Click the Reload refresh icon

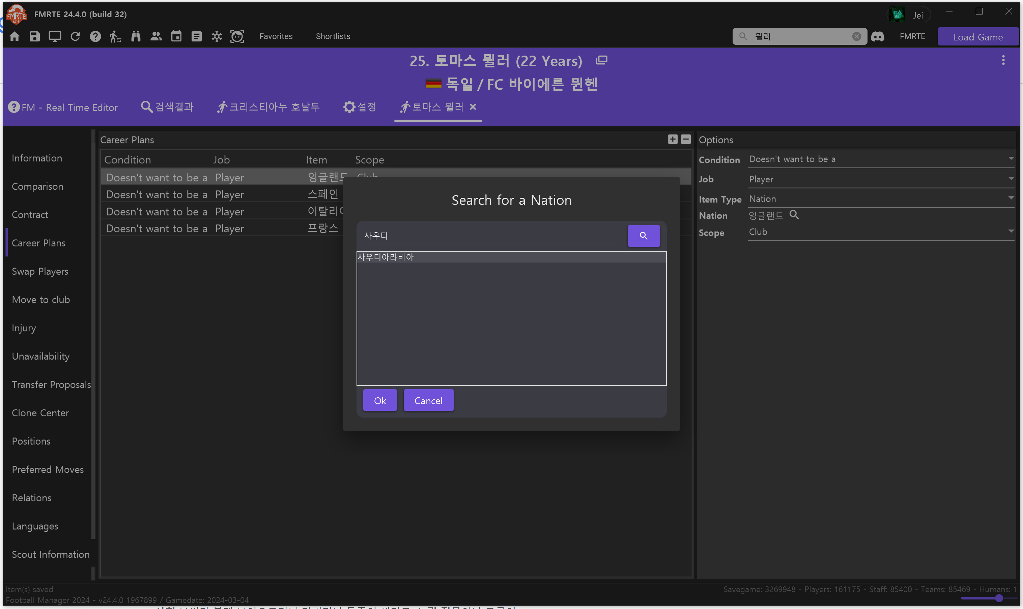point(75,36)
